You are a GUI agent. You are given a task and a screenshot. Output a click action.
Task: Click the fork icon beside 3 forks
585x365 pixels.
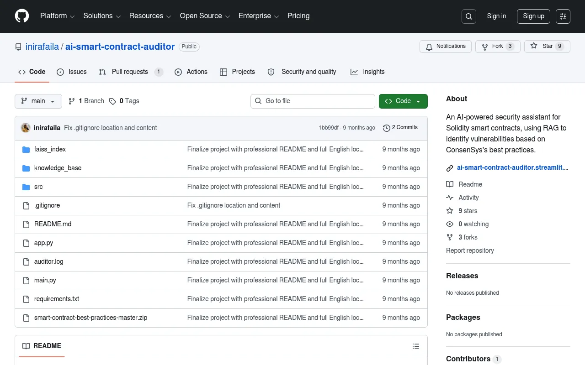(450, 237)
